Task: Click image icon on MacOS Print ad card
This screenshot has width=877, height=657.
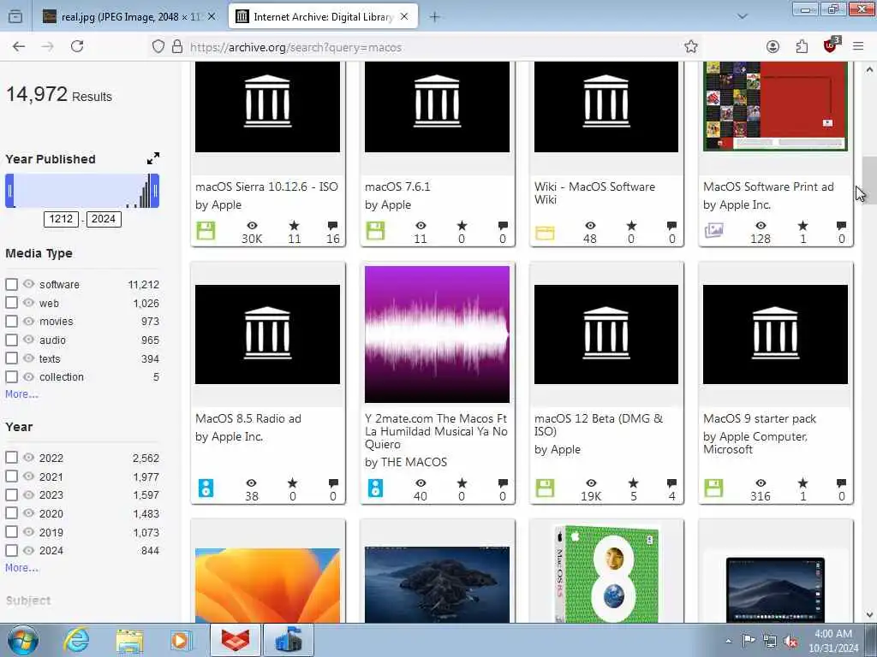Action: (x=713, y=231)
